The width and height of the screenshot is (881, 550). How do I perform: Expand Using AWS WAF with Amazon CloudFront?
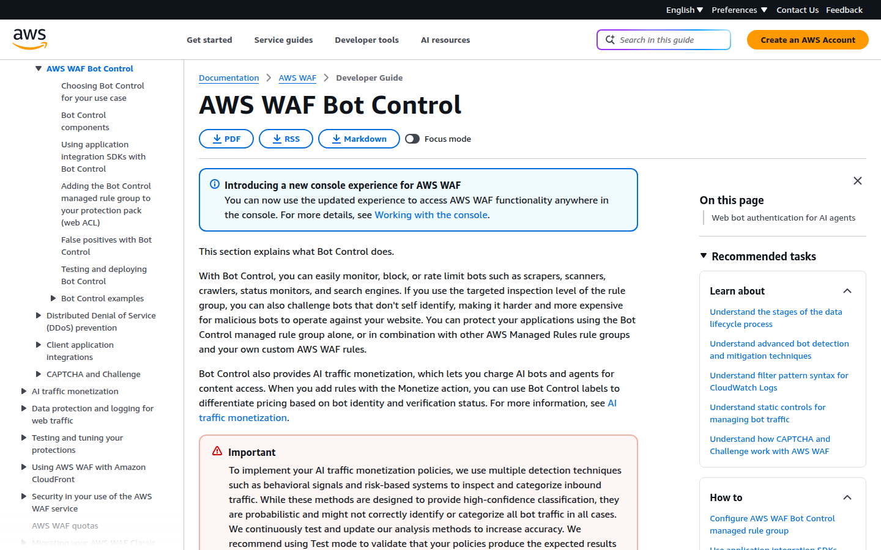click(24, 467)
